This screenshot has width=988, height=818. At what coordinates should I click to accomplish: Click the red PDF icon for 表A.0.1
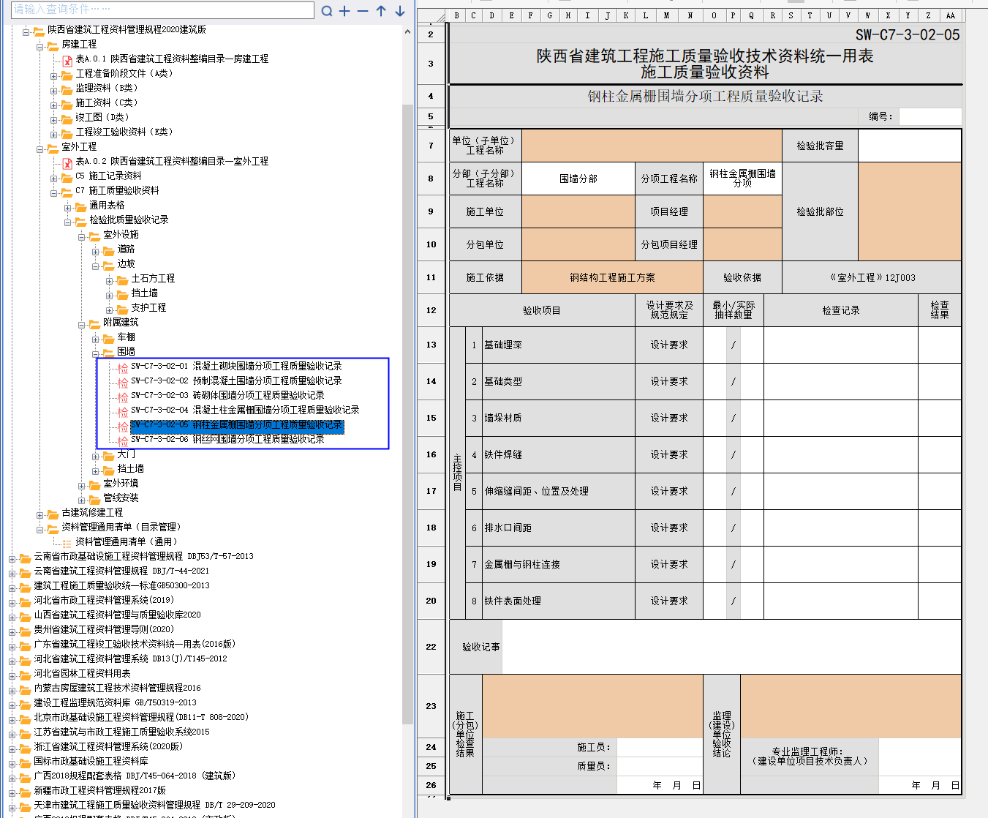coord(67,60)
